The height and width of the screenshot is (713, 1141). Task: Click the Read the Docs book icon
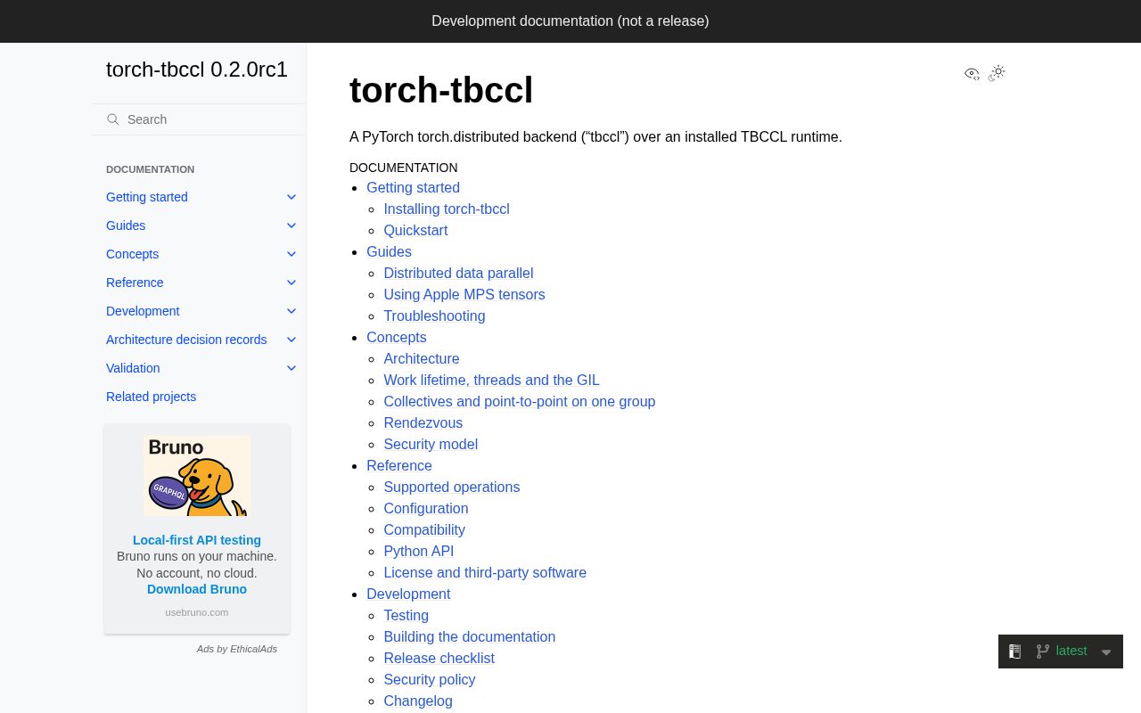coord(1014,652)
